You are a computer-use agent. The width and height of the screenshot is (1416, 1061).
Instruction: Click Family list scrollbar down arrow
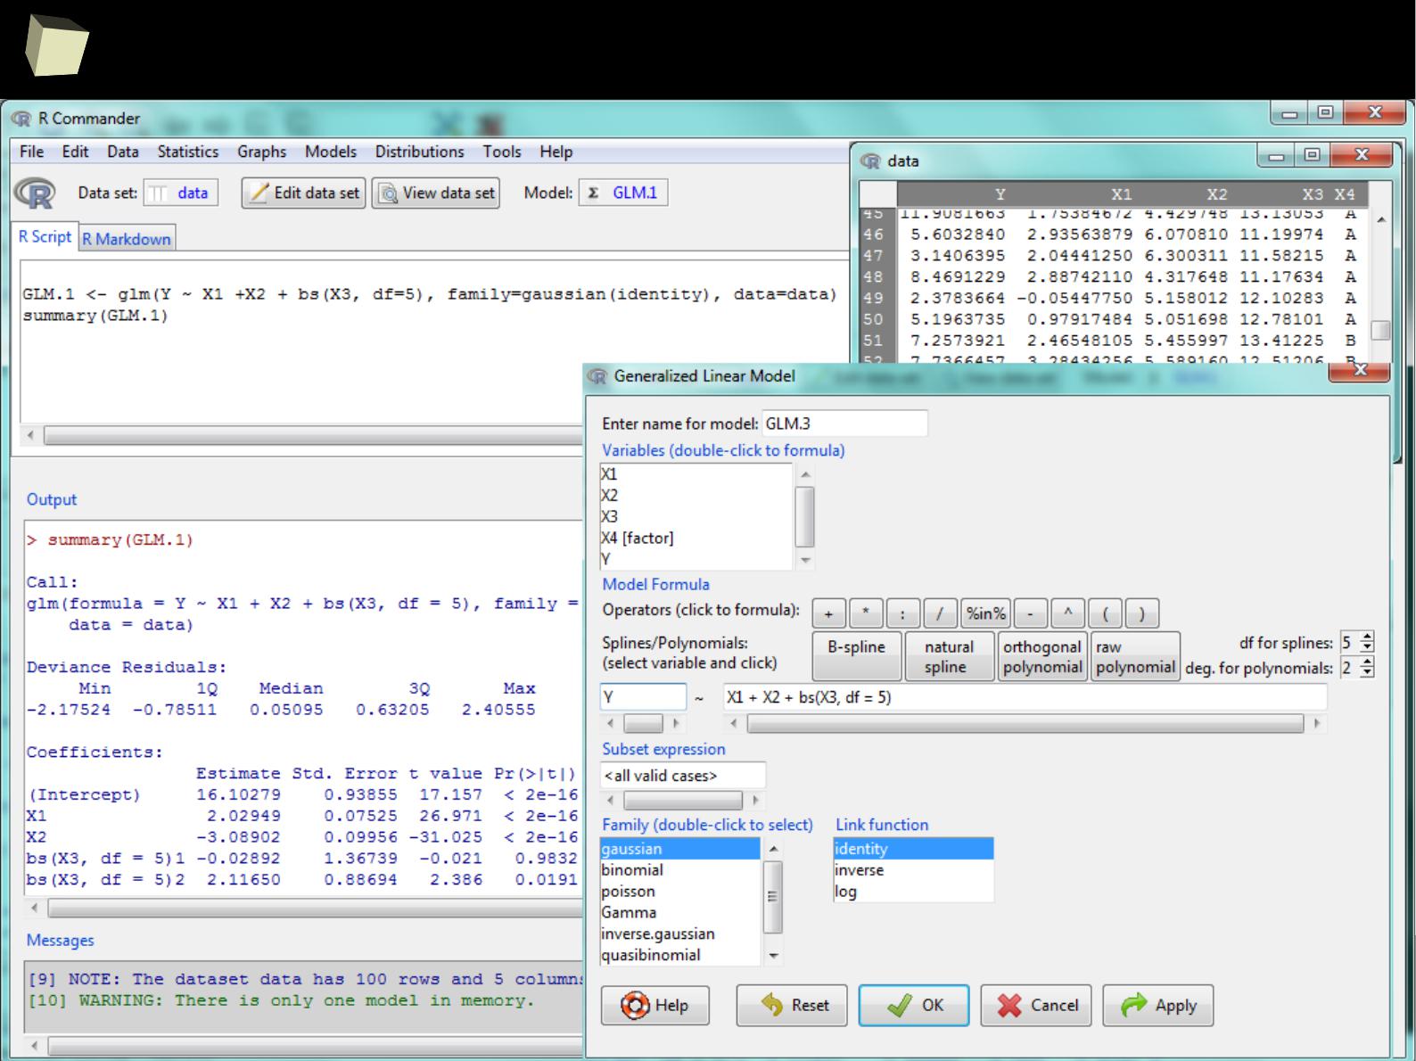coord(773,956)
